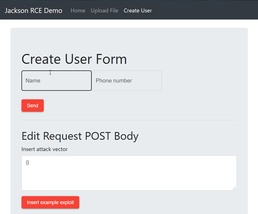Click the Insert example exploit button
The height and width of the screenshot is (214, 258).
[50, 202]
